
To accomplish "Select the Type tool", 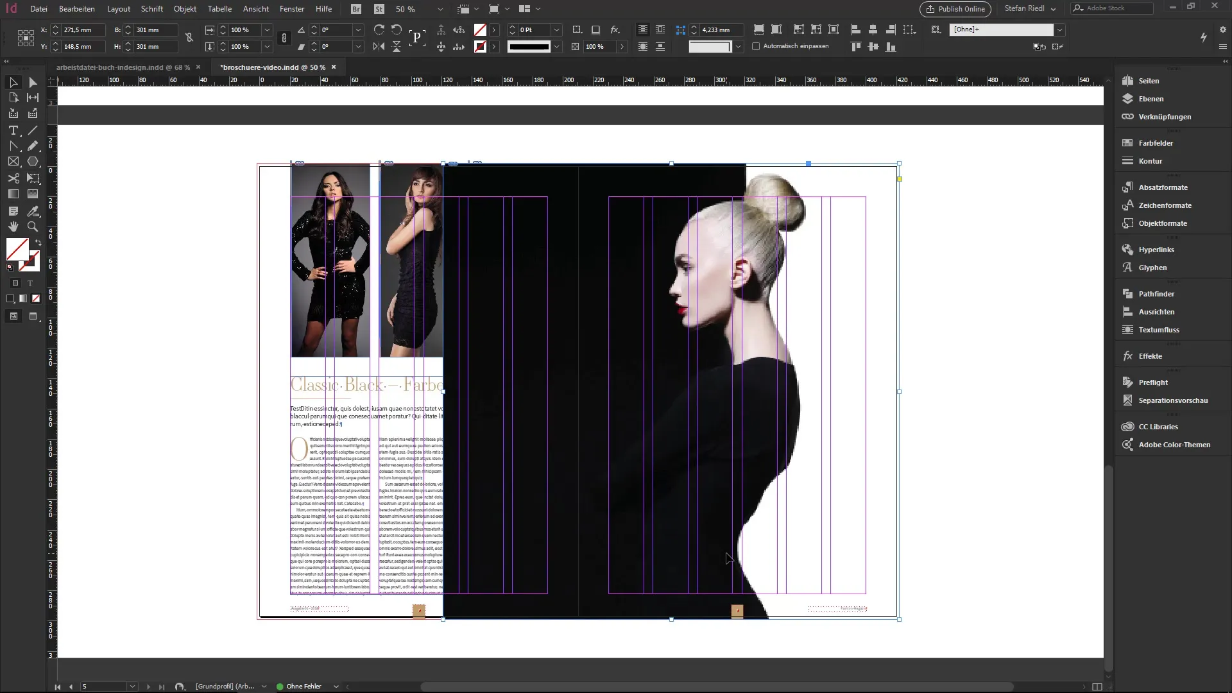I will (x=13, y=130).
